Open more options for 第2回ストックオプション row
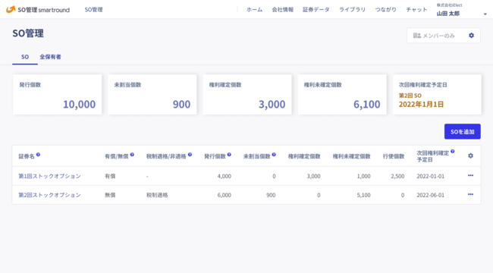 pyautogui.click(x=470, y=194)
